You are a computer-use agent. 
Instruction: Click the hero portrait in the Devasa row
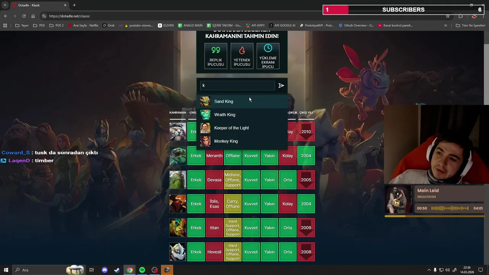[x=178, y=180]
